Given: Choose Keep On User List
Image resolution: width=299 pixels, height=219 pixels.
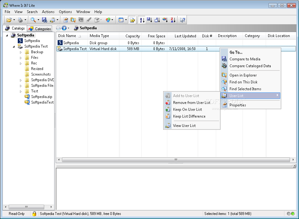Looking at the screenshot, I should pyautogui.click(x=192, y=109).
